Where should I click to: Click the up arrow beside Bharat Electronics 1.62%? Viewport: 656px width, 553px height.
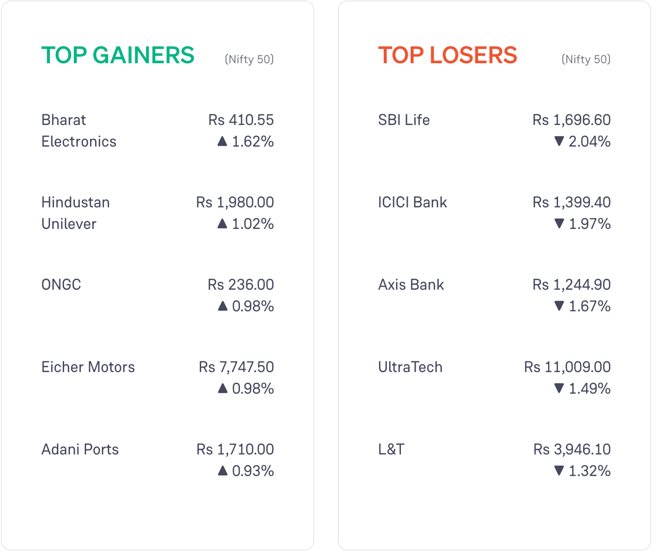(x=222, y=141)
